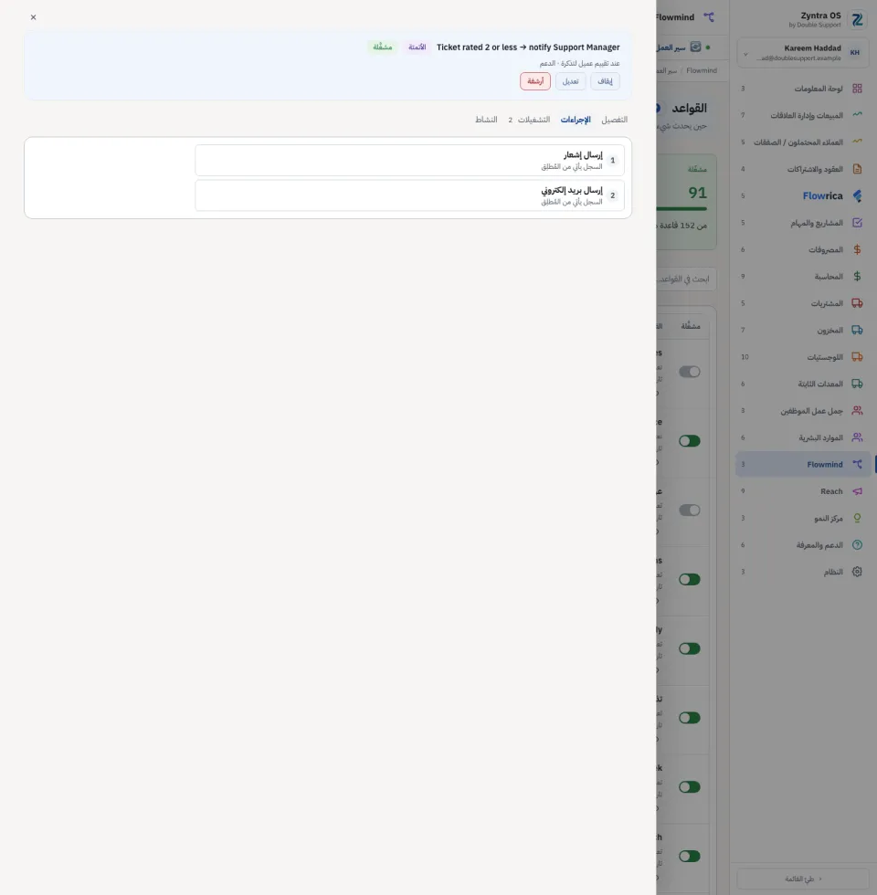The height and width of the screenshot is (895, 877).
Task: Select العملاء المحتملون / الصفقات icon
Action: pos(857,142)
